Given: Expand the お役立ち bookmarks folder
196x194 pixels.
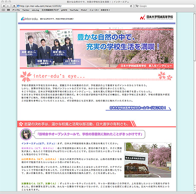Looking at the screenshot, I should pyautogui.click(x=105, y=10).
